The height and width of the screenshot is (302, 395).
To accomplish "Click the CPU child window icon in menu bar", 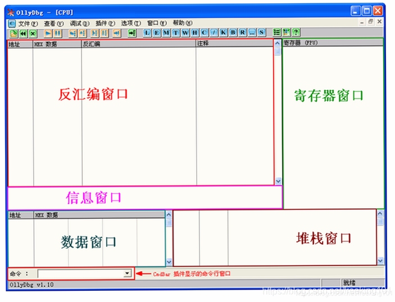I will [x=12, y=24].
